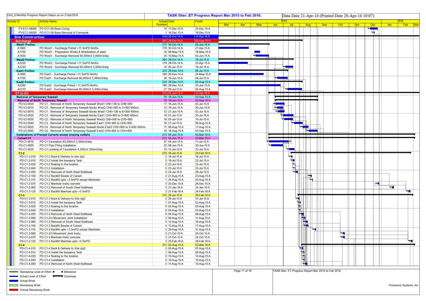Click the blue Actual Work legend swatch

coord(14,281)
